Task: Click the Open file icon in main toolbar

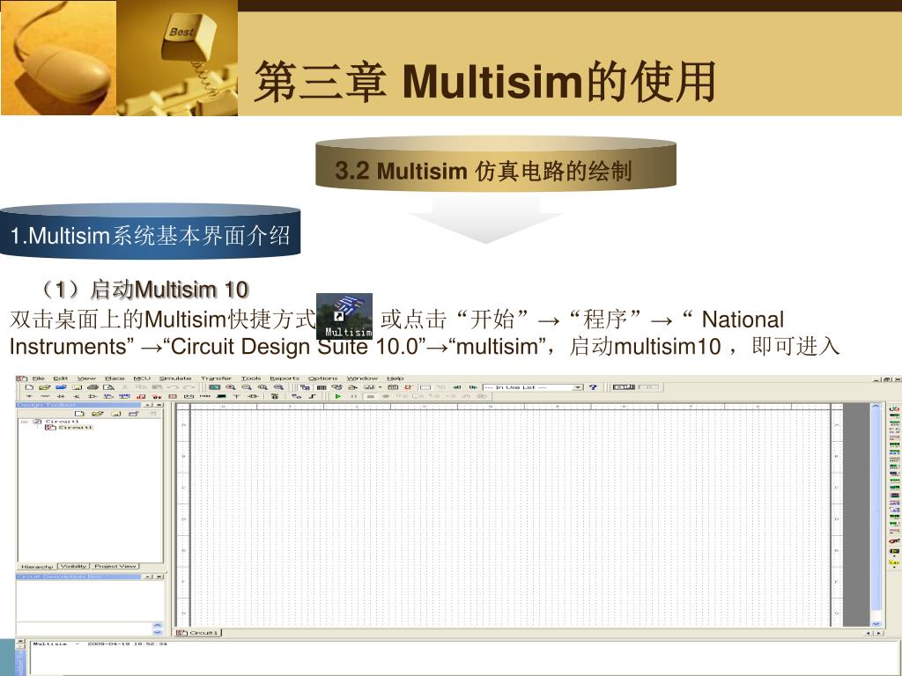Action: (44, 387)
